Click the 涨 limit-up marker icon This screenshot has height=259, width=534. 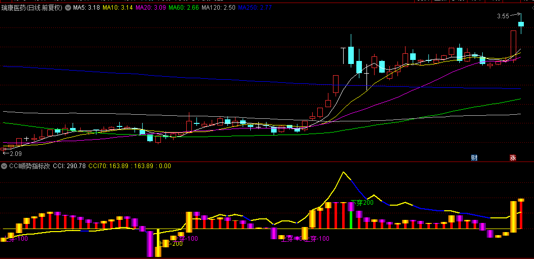(513, 158)
